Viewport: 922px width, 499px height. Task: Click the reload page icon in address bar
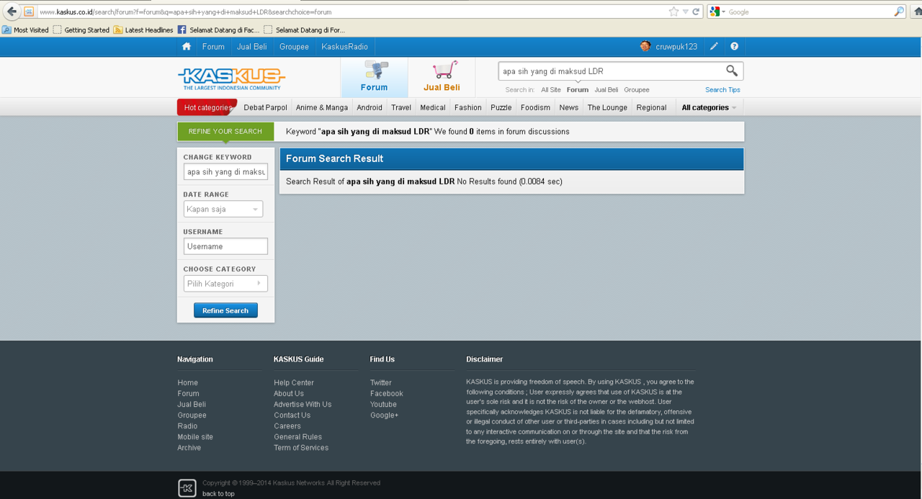[696, 12]
